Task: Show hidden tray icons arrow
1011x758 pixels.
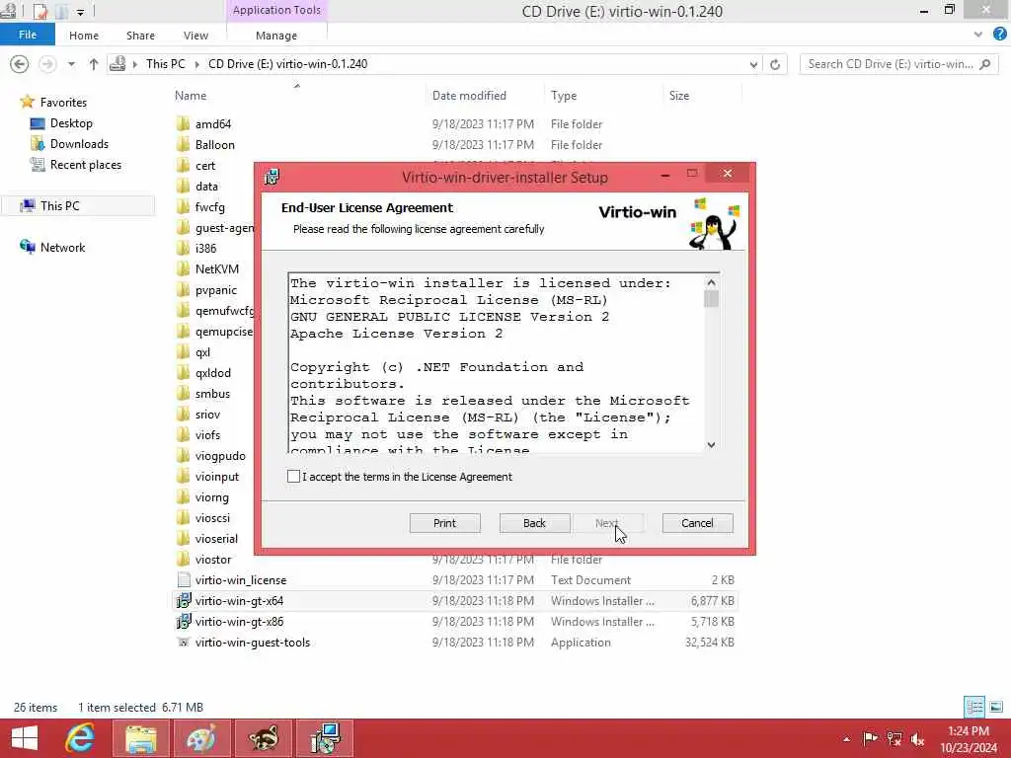Action: pos(846,738)
